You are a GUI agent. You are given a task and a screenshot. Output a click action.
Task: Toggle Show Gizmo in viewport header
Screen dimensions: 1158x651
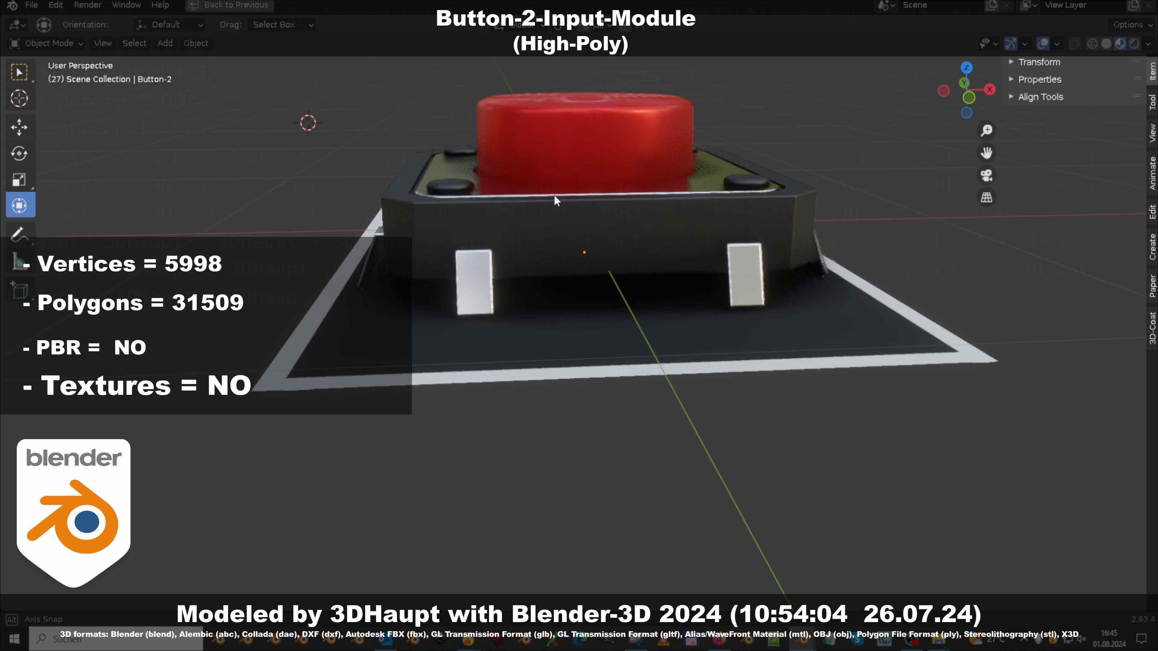click(x=1011, y=44)
